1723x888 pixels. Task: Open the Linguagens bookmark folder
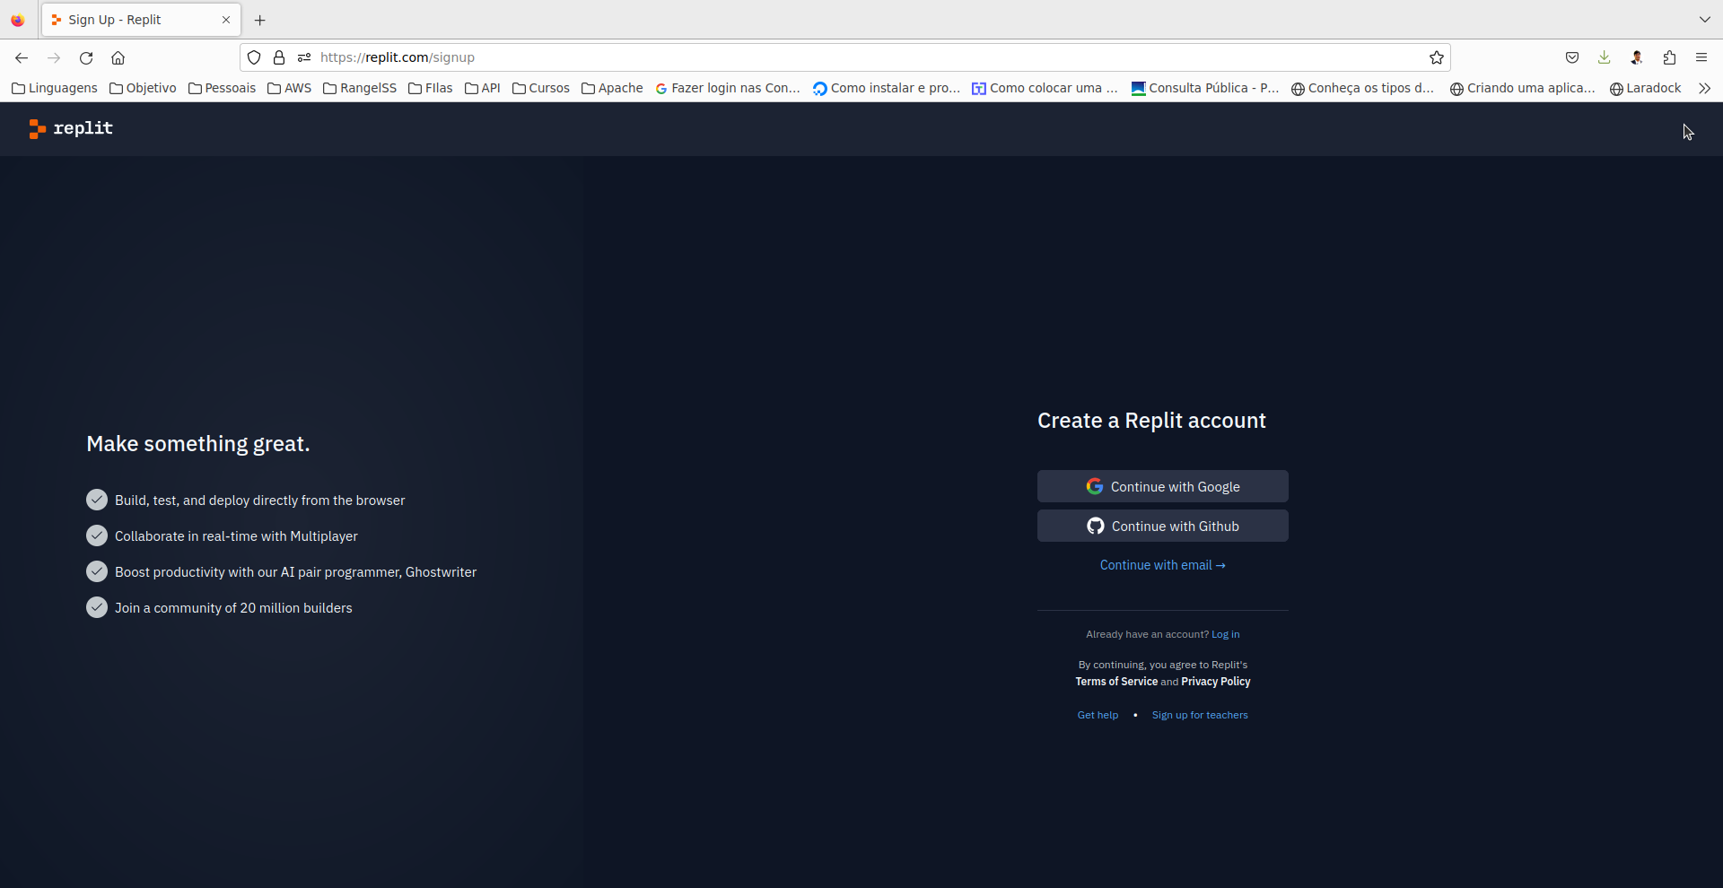point(55,88)
